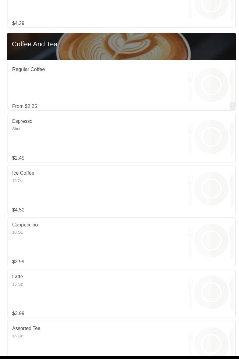This screenshot has height=359, width=239.
Task: Click the $4.29 price at top
Action: point(18,23)
